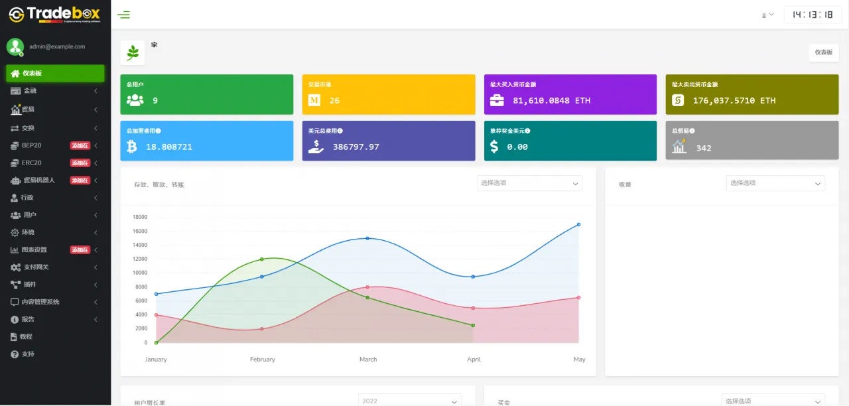Open 选择选项 dropdown in 收费 panel
This screenshot has width=849, height=406.
[775, 183]
